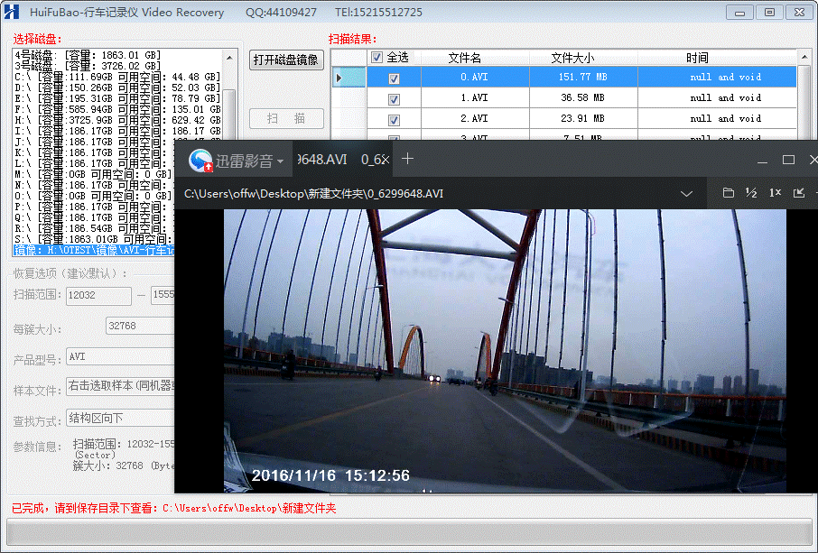This screenshot has width=818, height=553.
Task: Click the row selector arrow for 0.AVI
Action: (349, 78)
